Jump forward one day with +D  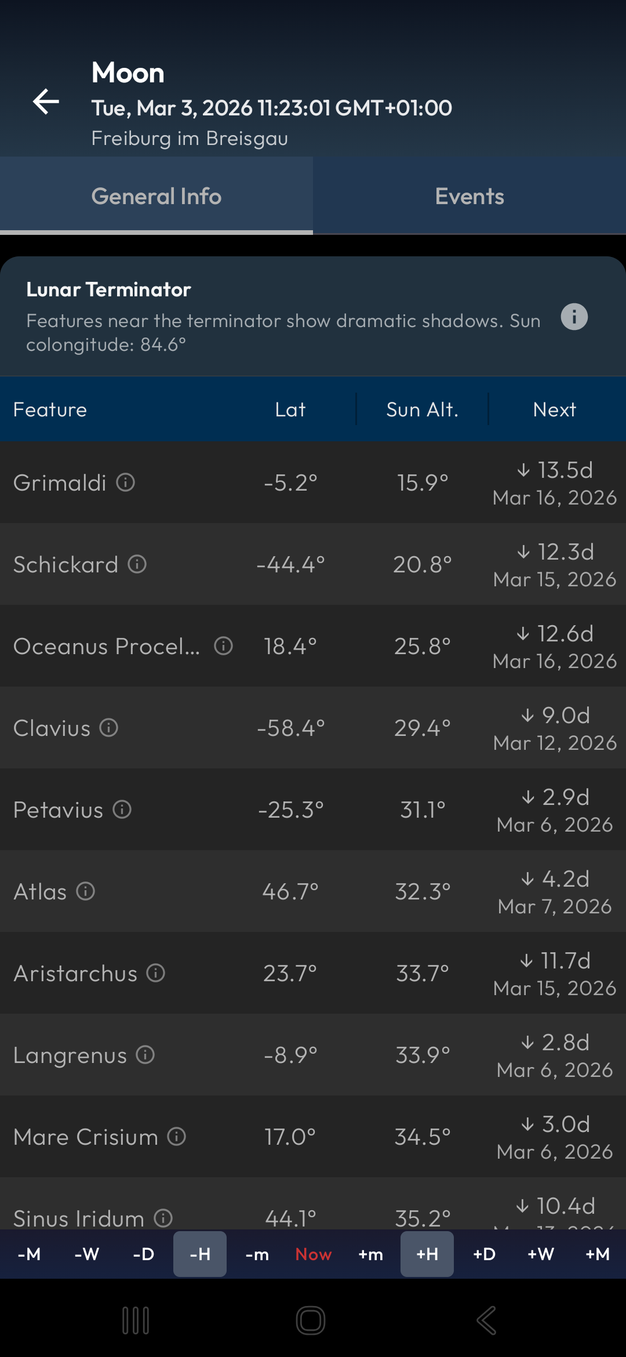coord(484,1254)
